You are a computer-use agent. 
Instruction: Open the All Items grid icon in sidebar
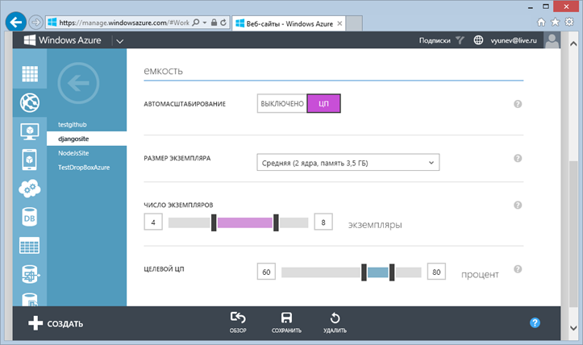tap(30, 73)
